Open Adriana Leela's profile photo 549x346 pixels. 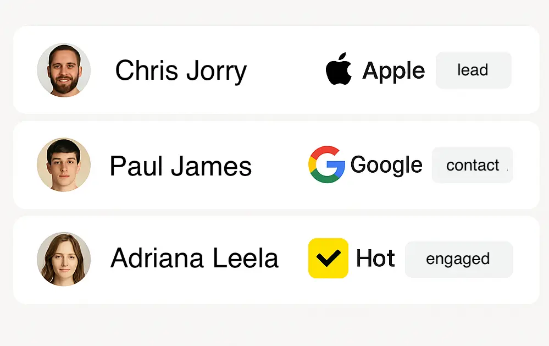(x=64, y=259)
